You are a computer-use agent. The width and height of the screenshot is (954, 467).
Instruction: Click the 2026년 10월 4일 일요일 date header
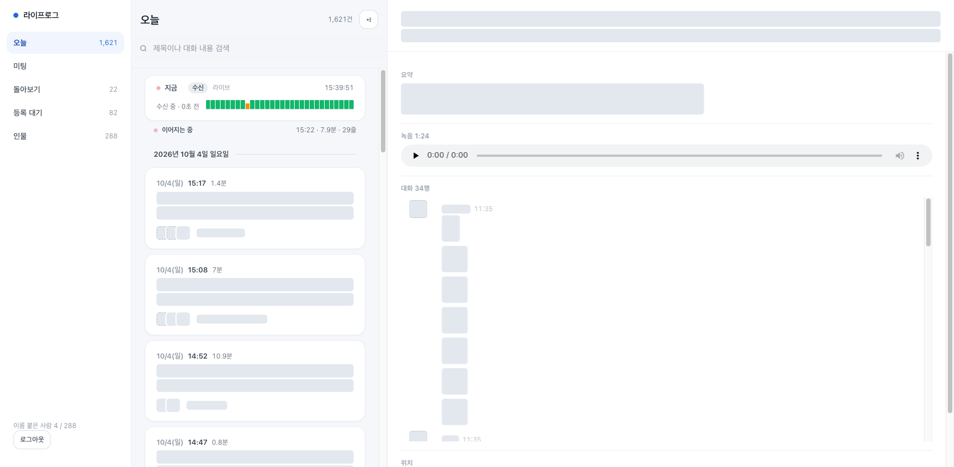(191, 155)
